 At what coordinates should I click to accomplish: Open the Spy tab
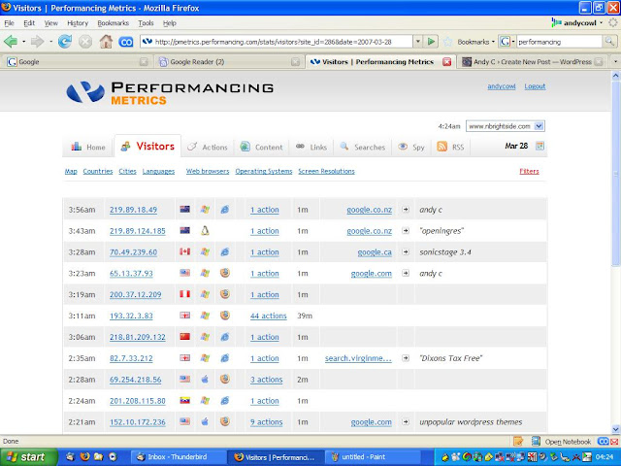pyautogui.click(x=411, y=147)
